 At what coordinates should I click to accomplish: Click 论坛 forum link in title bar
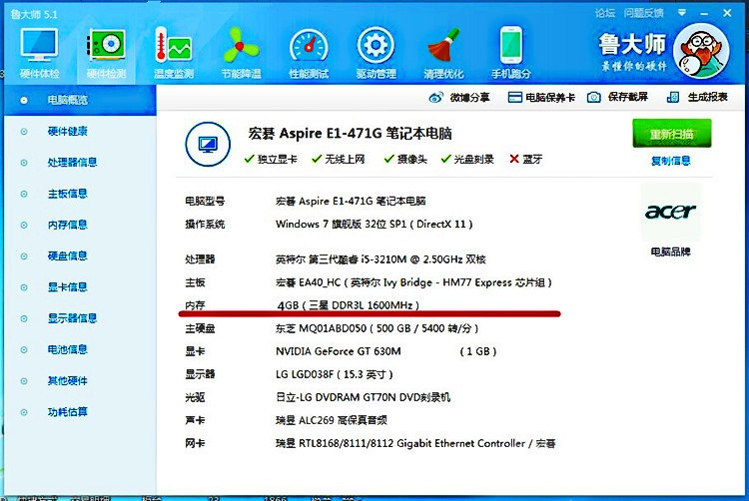(x=605, y=13)
